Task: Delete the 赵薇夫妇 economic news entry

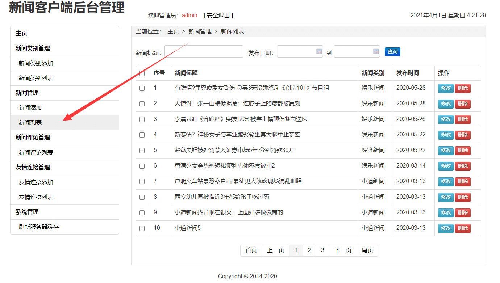Action: click(463, 151)
